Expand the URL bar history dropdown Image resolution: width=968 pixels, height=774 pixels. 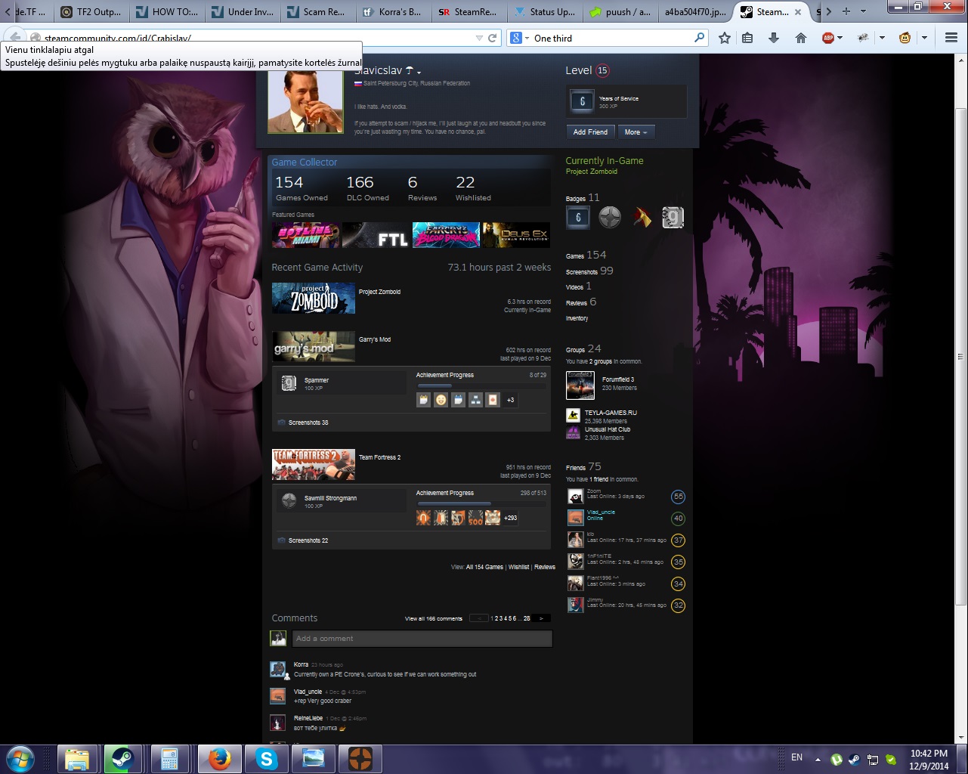click(479, 38)
